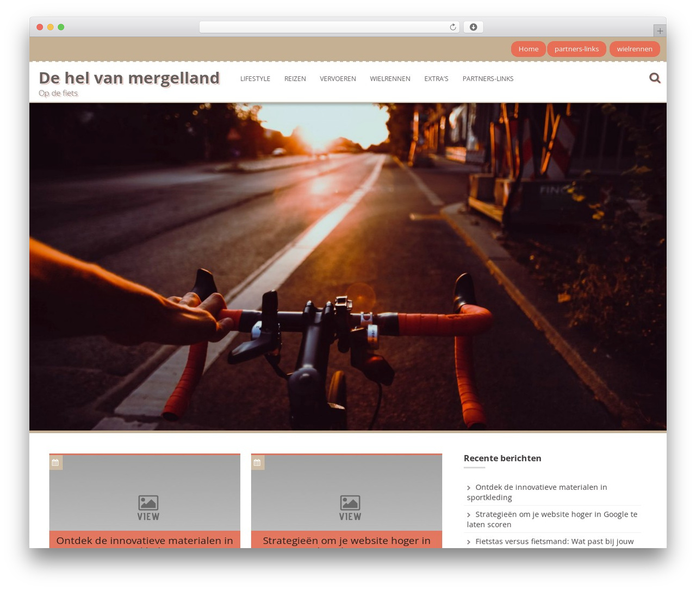The height and width of the screenshot is (590, 696).
Task: Click the cycling handlebar hero image
Action: (x=348, y=267)
